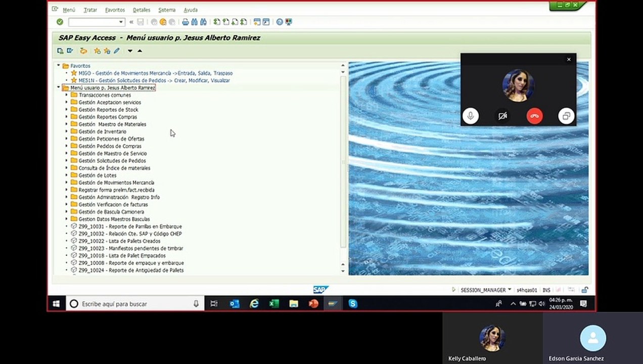This screenshot has width=643, height=364.
Task: Click the Windows search box
Action: coord(135,304)
